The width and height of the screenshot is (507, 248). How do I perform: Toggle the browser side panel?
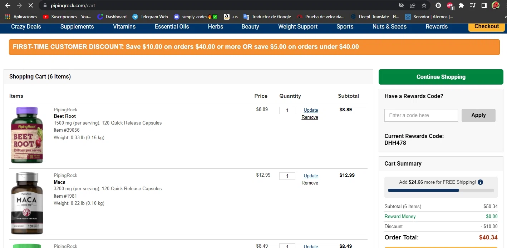pos(484,5)
